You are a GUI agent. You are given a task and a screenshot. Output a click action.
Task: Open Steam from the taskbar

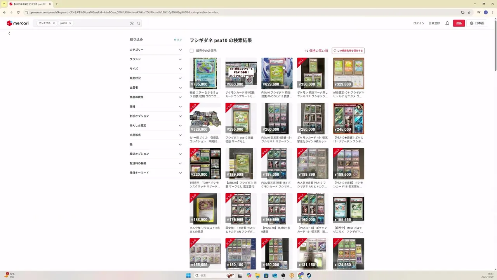pyautogui.click(x=309, y=275)
